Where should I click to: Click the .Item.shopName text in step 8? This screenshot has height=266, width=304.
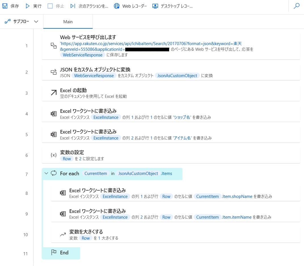[x=237, y=197]
